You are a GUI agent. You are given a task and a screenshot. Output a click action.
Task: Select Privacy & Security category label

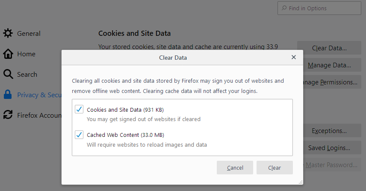(x=39, y=95)
